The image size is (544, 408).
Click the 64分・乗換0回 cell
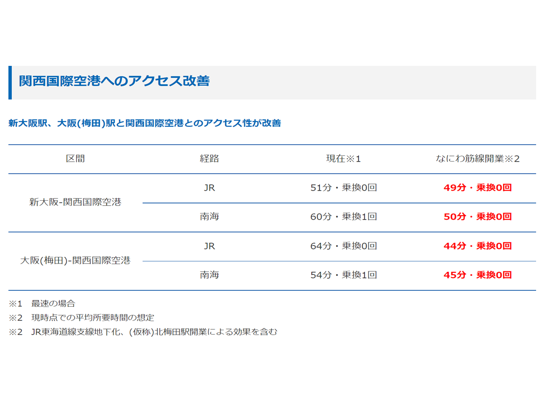pos(343,246)
